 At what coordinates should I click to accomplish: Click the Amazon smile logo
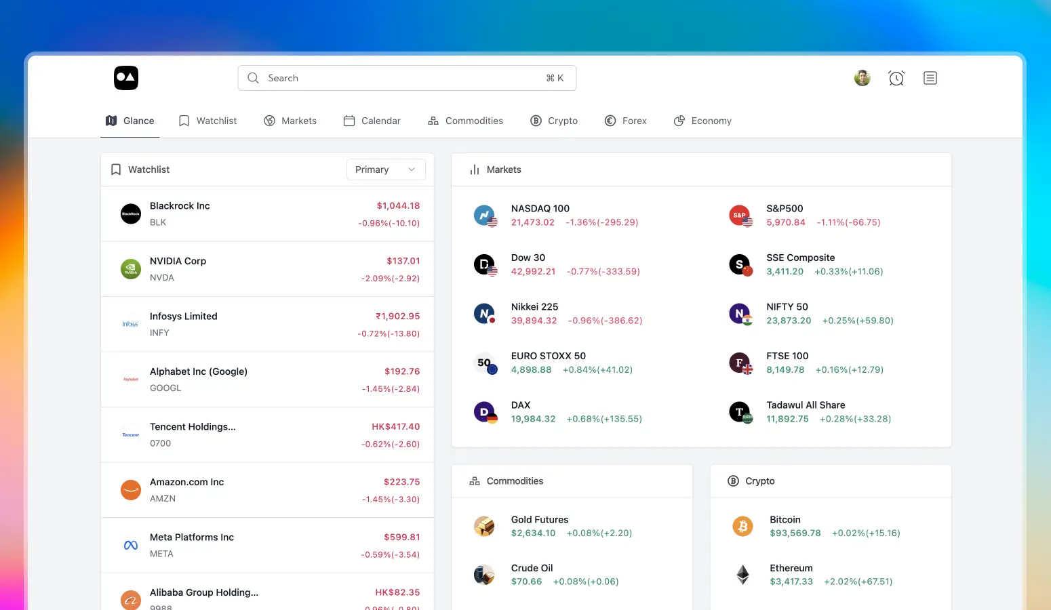click(x=130, y=489)
